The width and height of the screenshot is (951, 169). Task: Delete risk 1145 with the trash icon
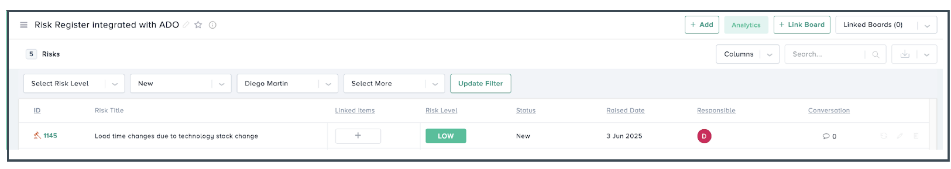click(x=916, y=136)
